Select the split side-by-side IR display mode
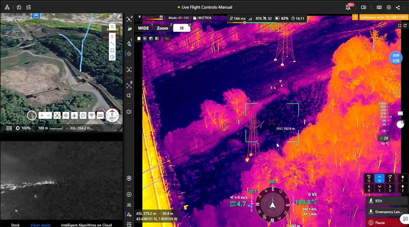 (157, 39)
